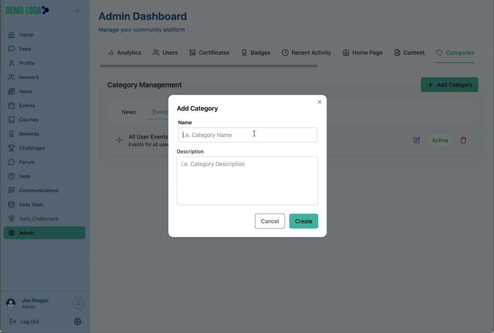Open Daily Challenges sidebar item

44,218
